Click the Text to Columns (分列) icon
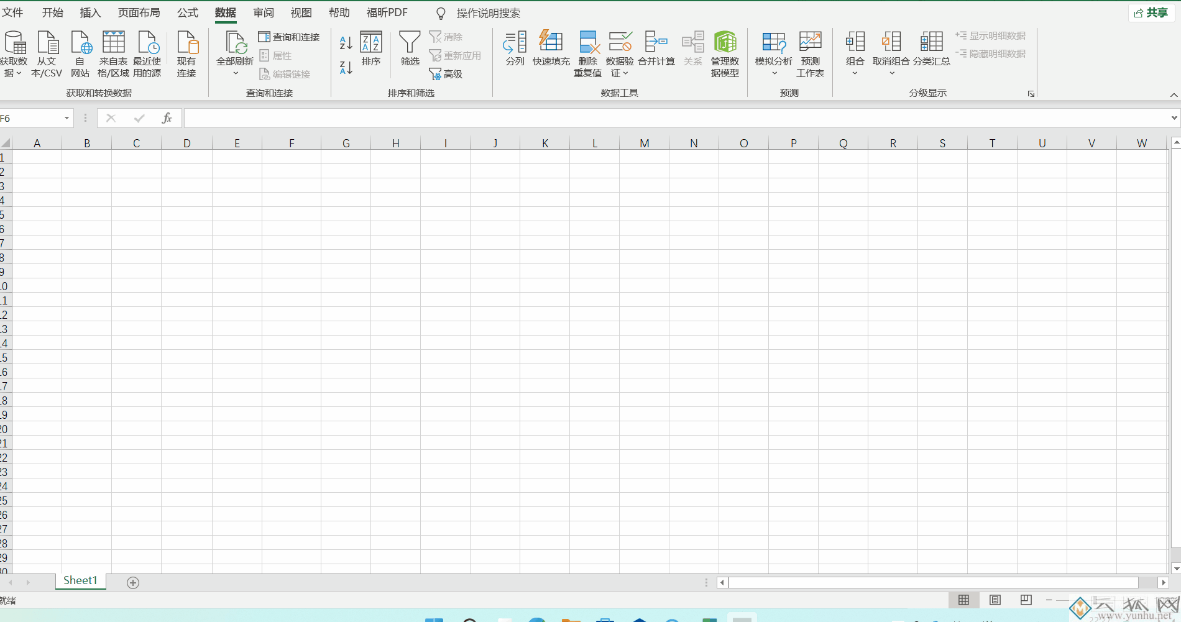Viewport: 1181px width, 622px height. 515,42
